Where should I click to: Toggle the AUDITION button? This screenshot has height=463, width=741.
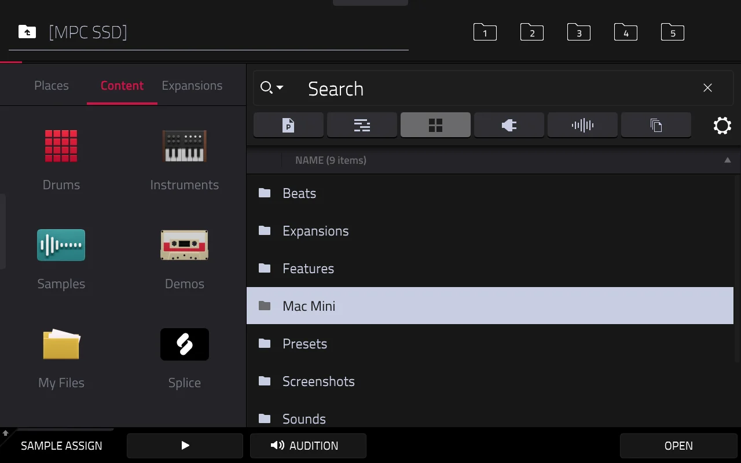[308, 446]
